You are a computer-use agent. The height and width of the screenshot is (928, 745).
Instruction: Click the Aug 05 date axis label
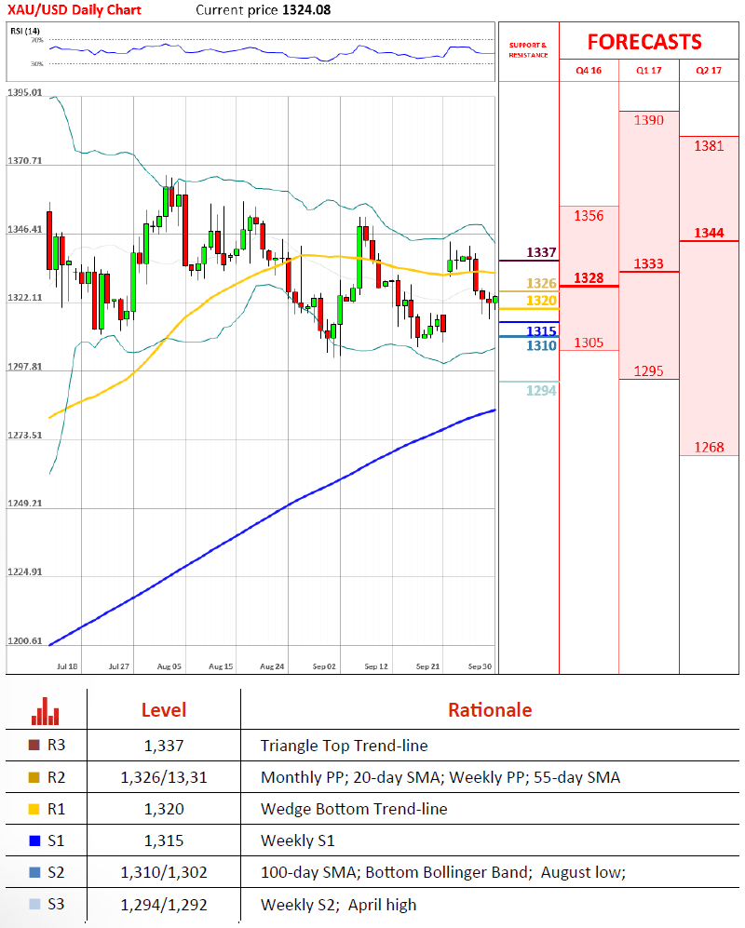(x=169, y=666)
